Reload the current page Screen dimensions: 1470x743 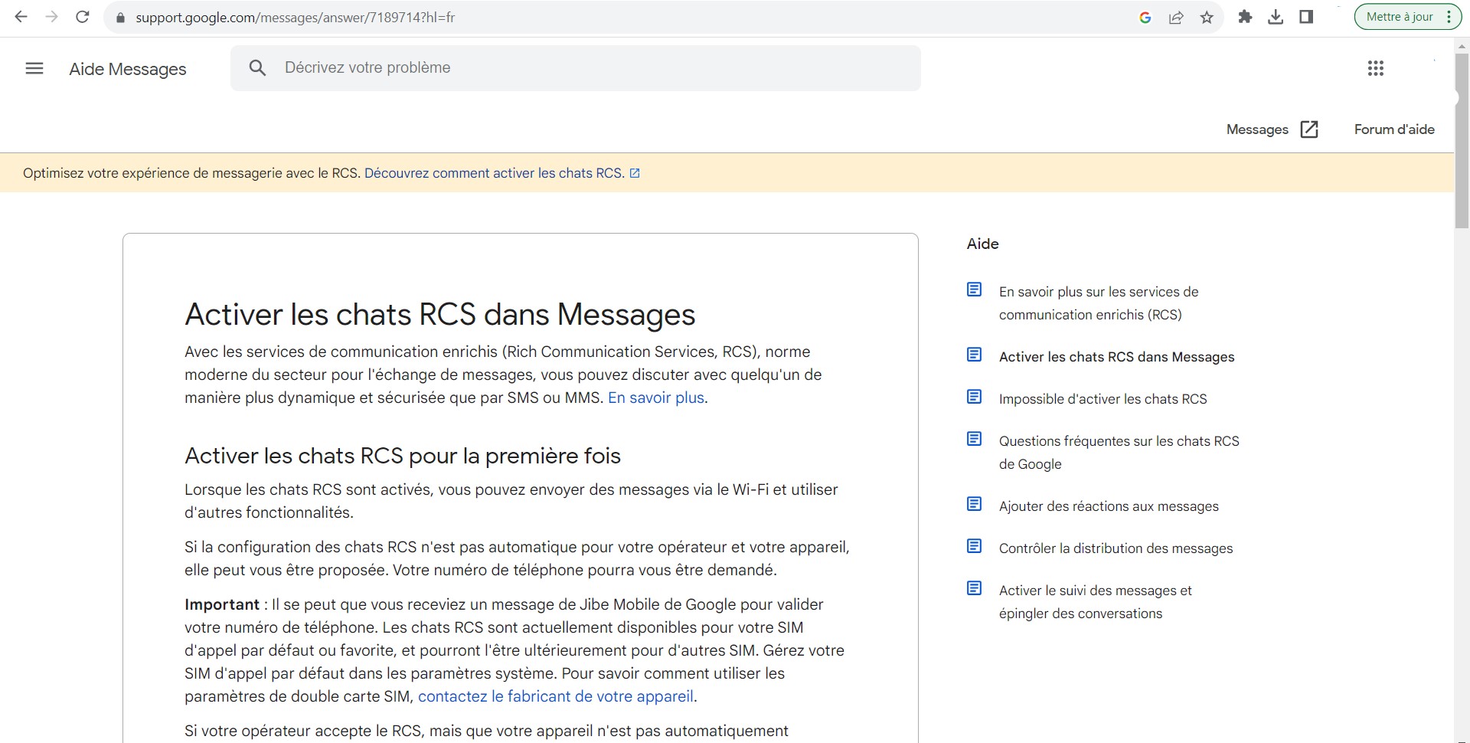pos(83,17)
